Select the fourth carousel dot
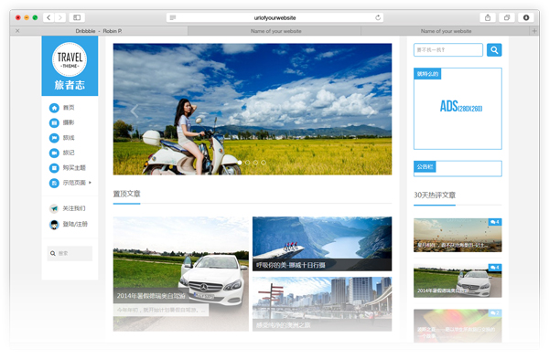The height and width of the screenshot is (359, 549). click(x=264, y=163)
